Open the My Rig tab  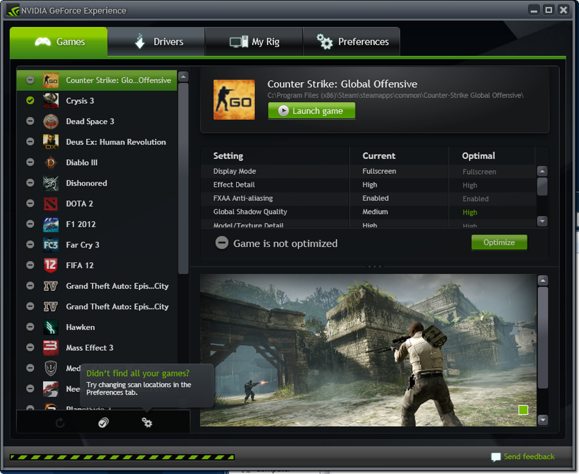pyautogui.click(x=254, y=41)
